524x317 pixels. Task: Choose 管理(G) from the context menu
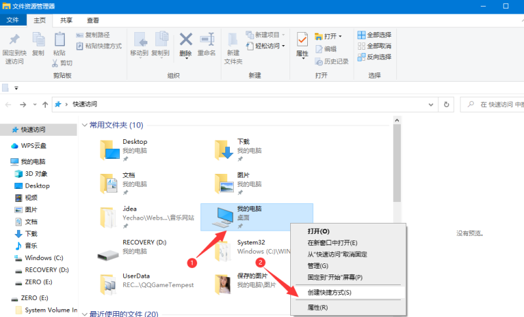click(x=348, y=265)
